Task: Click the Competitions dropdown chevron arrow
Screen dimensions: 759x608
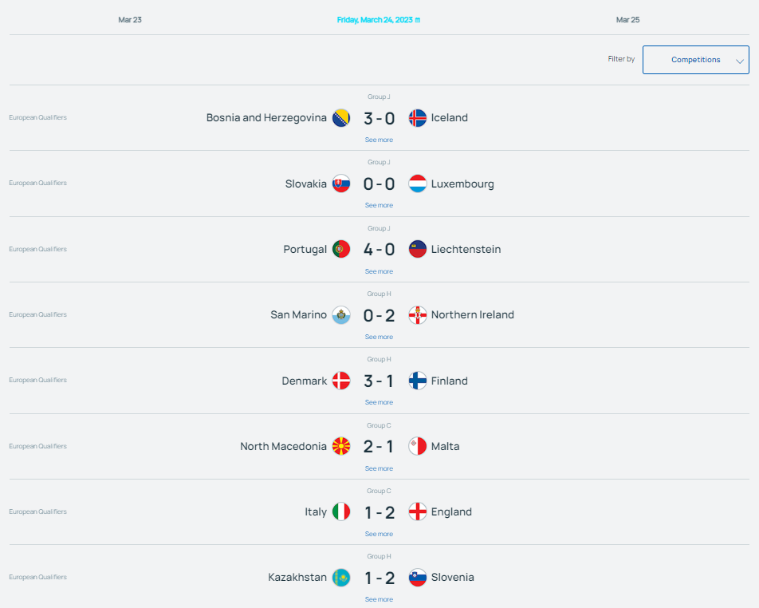Action: click(x=740, y=61)
